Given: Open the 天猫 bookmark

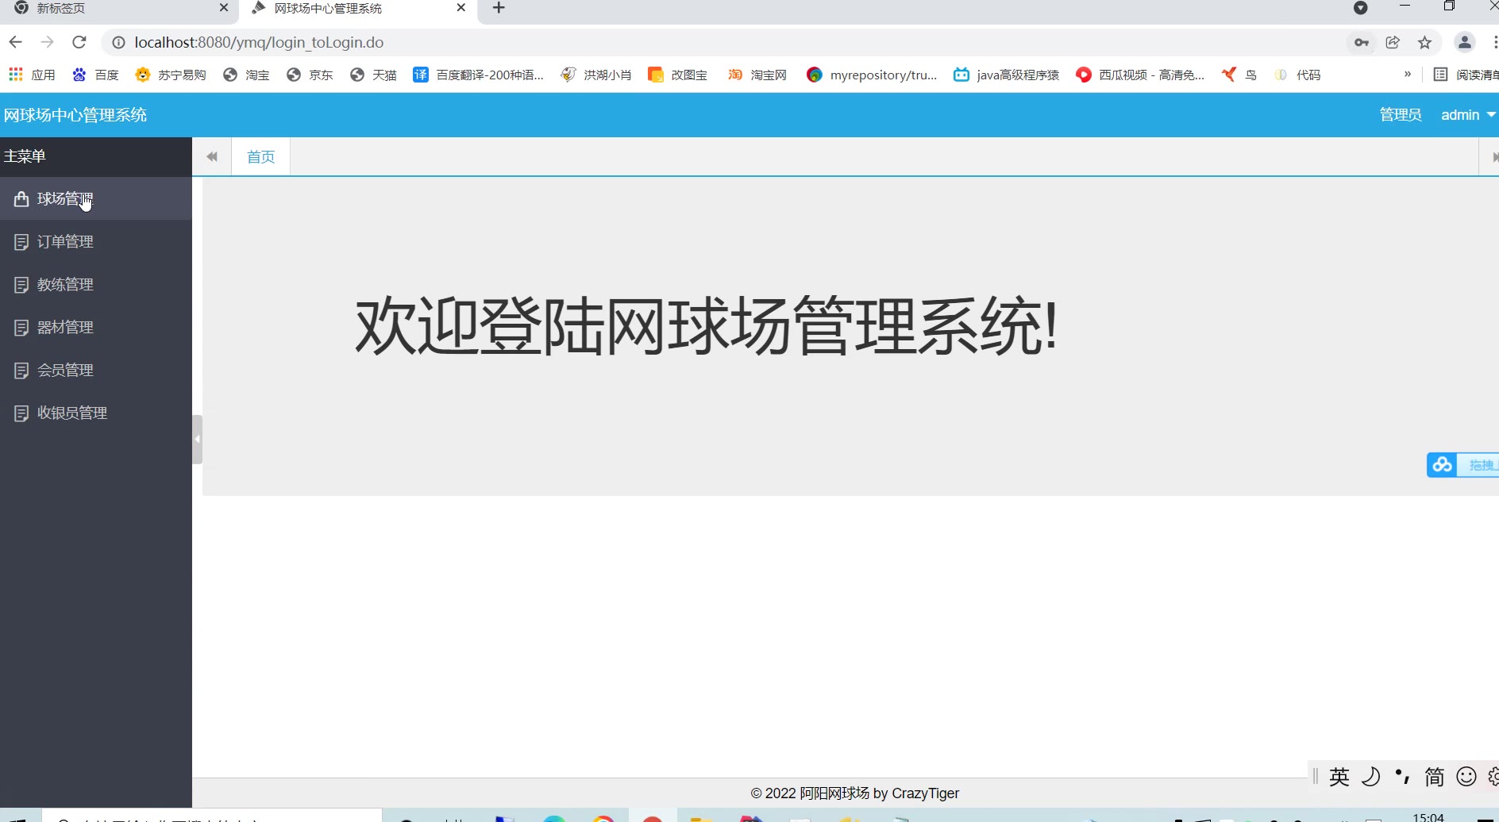Looking at the screenshot, I should [x=373, y=75].
